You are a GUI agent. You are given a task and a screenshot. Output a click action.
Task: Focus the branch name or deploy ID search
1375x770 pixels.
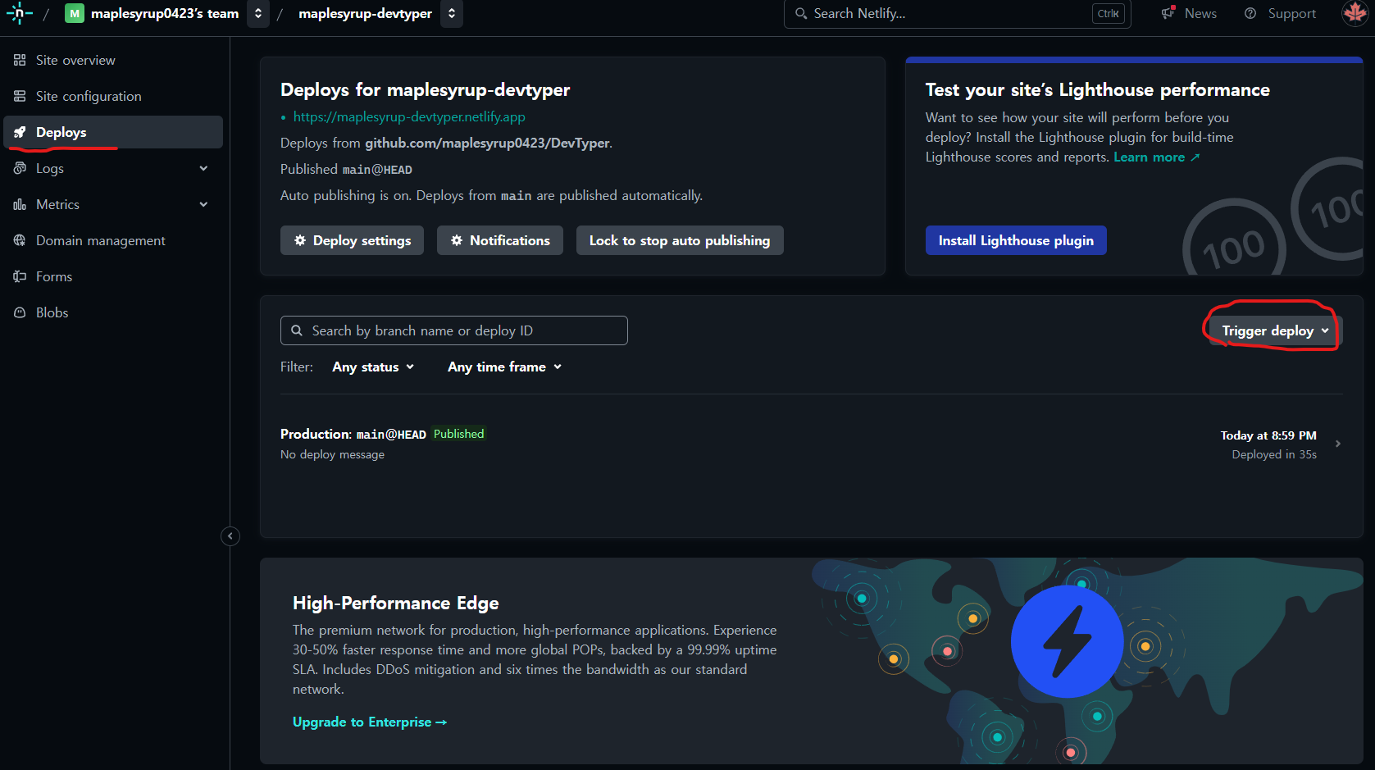tap(454, 330)
